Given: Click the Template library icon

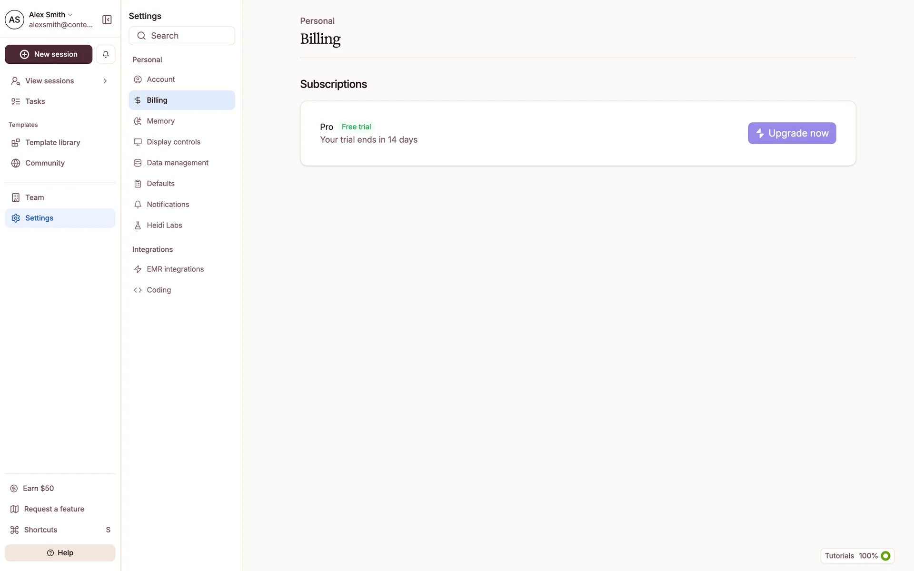Looking at the screenshot, I should click(16, 143).
